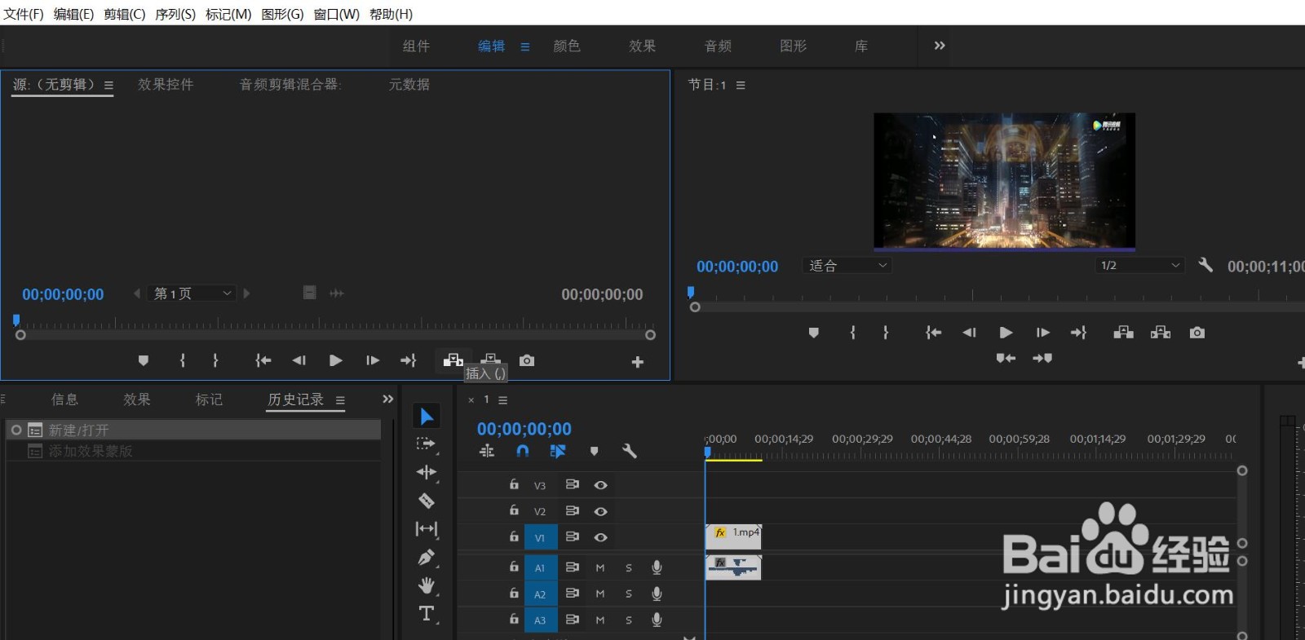Select 新建/打开 history entry
1305x640 pixels.
point(194,430)
